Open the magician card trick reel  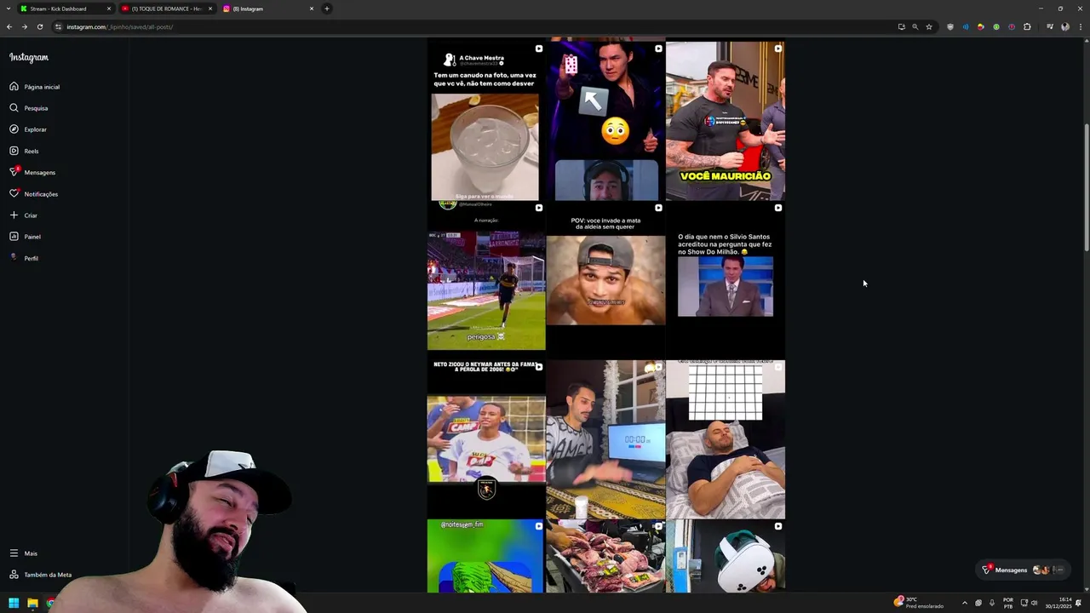(x=605, y=121)
